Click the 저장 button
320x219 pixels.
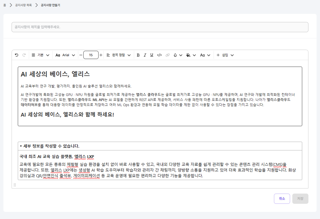[300, 199]
